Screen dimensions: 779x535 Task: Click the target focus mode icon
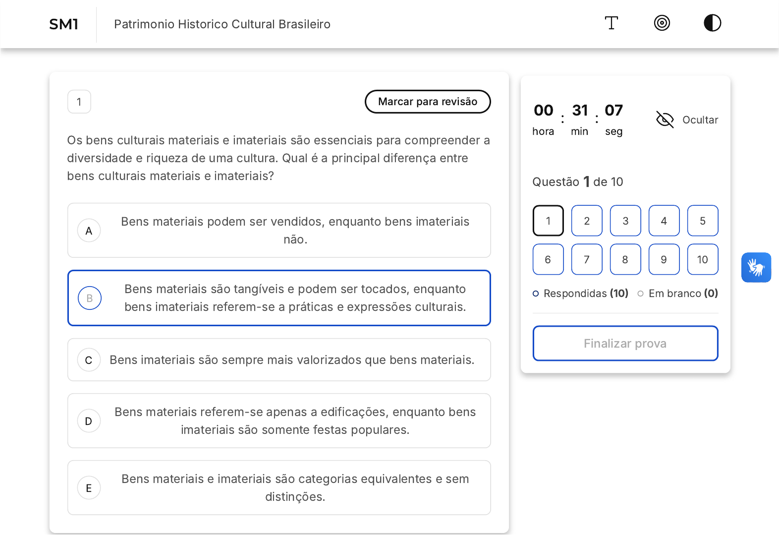(x=662, y=23)
